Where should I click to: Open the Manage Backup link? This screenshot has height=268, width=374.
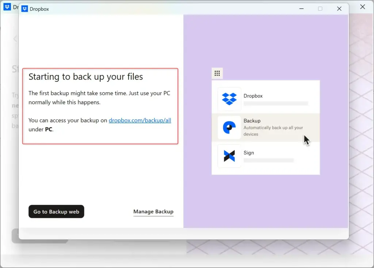coord(153,212)
